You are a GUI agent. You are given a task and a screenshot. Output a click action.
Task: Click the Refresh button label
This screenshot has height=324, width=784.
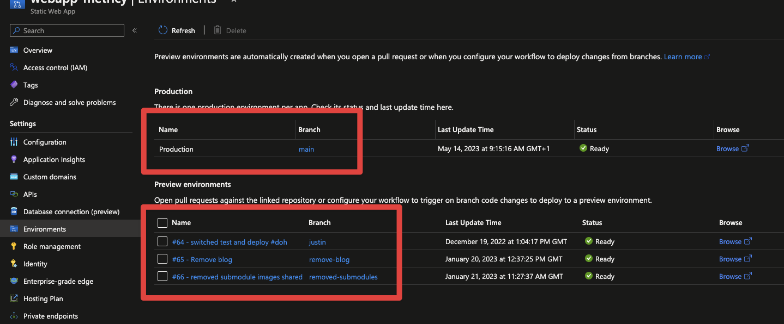tap(183, 30)
